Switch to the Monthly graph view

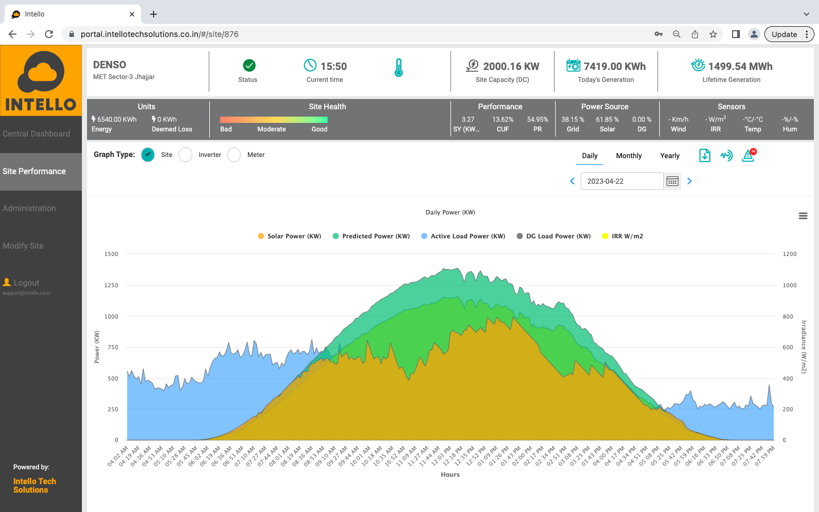point(628,155)
